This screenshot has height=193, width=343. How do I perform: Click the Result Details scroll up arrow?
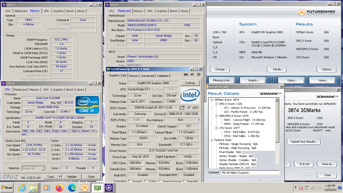277,100
